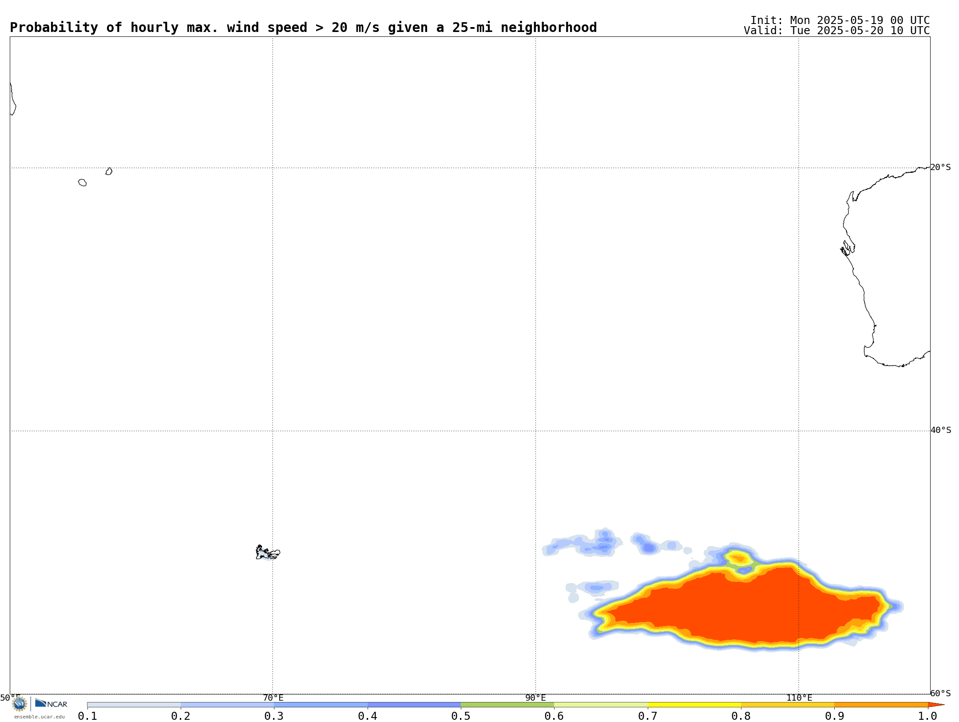This screenshot has width=959, height=722.
Task: Pick the light blue 0.2–0.3 colorbar segment
Action: tap(227, 705)
